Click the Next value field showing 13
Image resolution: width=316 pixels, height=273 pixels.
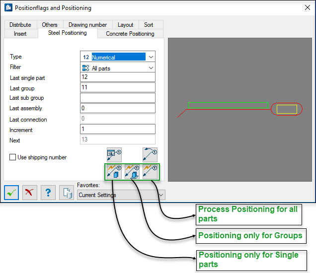[x=118, y=139]
